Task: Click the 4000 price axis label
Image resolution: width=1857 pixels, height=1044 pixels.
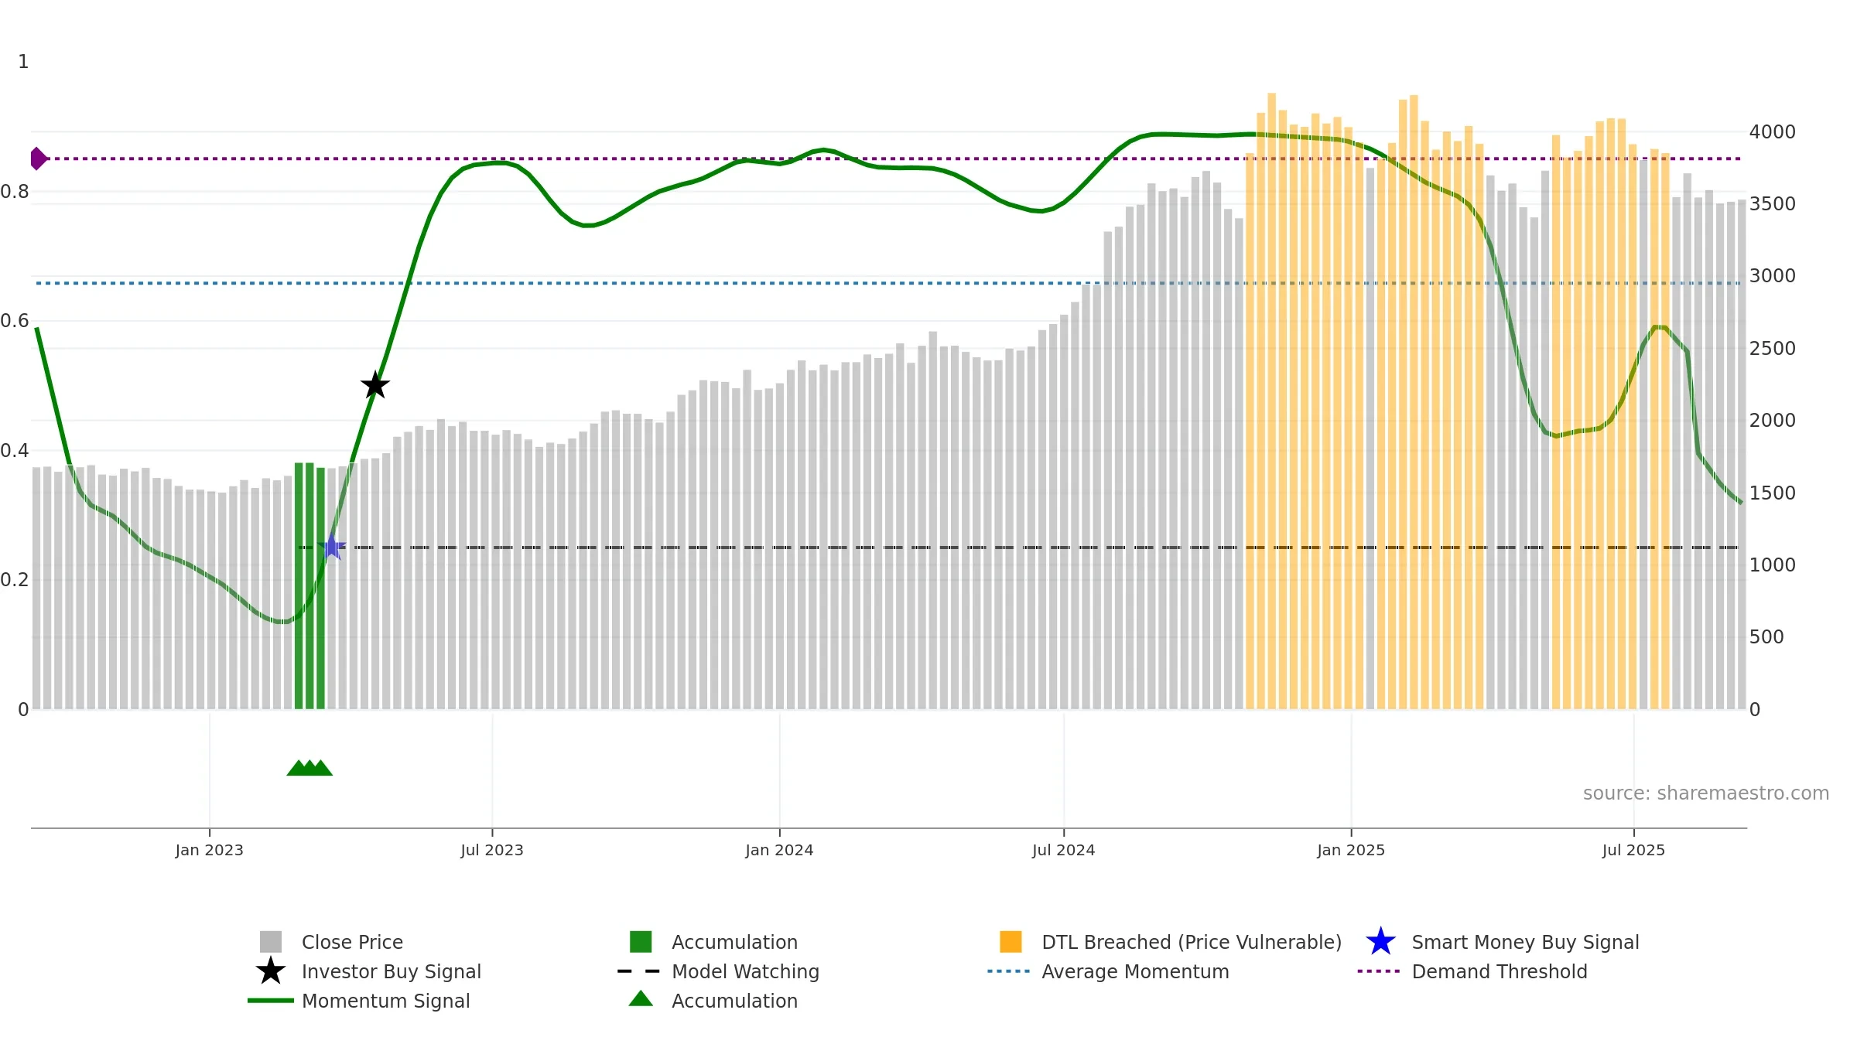Action: pyautogui.click(x=1773, y=132)
